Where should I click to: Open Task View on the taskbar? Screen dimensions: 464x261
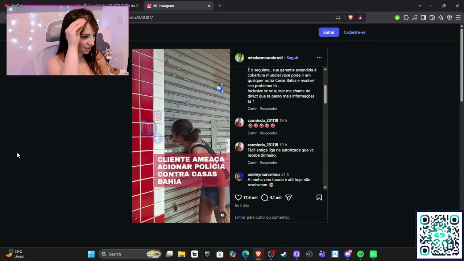point(169,254)
